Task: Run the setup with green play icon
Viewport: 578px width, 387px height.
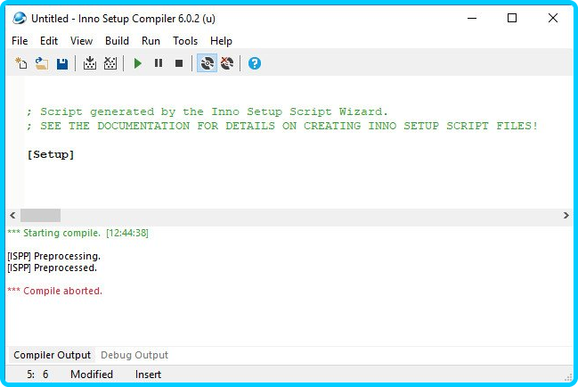Action: pos(138,63)
